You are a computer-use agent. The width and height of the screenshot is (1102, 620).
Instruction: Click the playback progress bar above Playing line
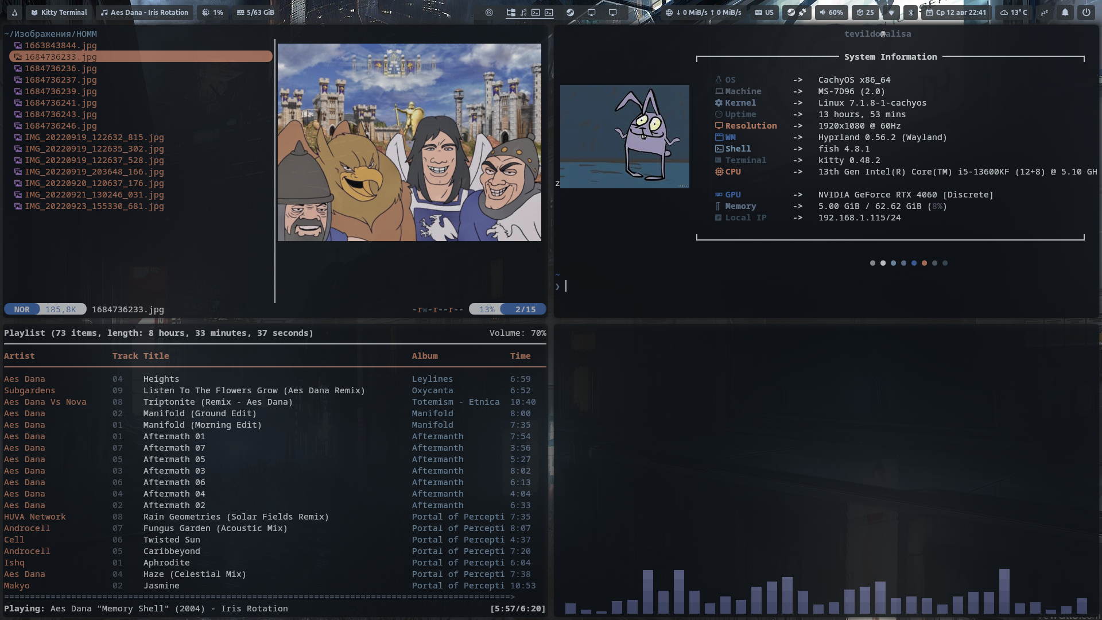pyautogui.click(x=275, y=597)
